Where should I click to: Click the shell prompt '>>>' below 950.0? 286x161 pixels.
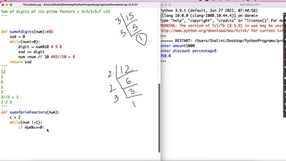tap(164, 61)
